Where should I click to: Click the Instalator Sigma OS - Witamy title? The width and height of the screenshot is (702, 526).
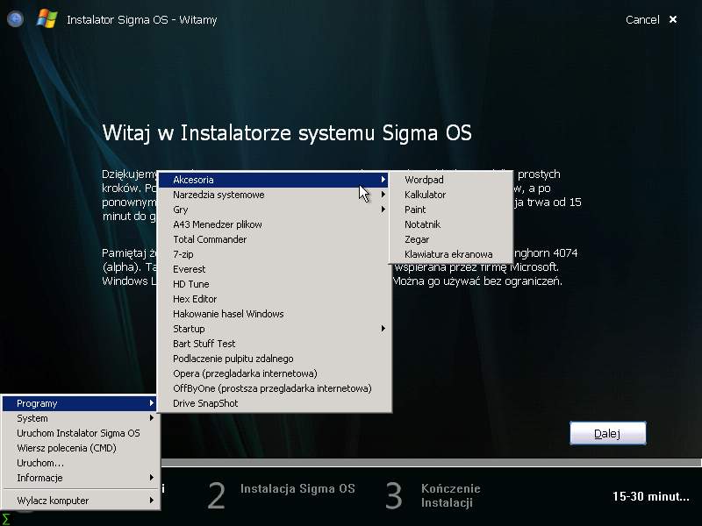point(141,19)
